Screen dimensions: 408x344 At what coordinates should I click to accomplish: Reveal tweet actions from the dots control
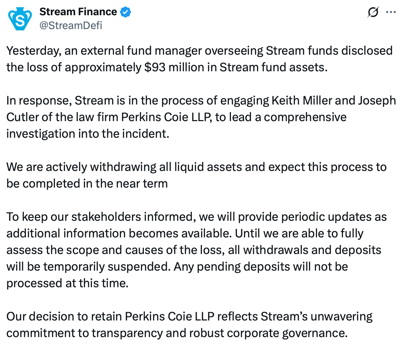[x=391, y=11]
